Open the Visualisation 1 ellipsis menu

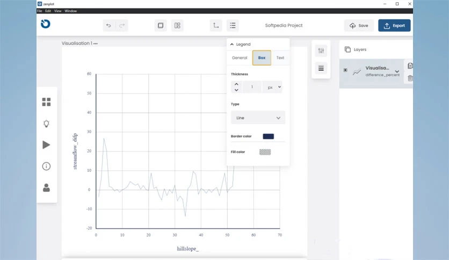click(x=96, y=44)
